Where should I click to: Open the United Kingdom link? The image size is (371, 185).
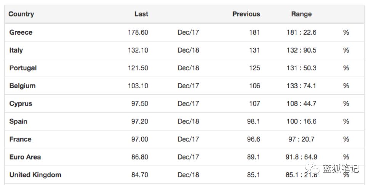(35, 175)
